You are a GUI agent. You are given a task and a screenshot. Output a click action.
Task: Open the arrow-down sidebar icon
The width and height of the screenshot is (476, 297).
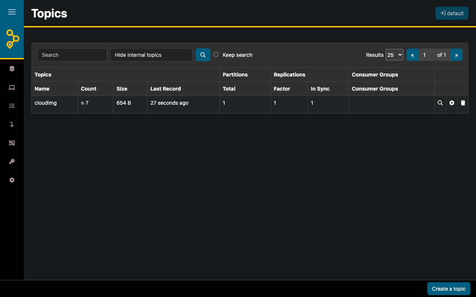click(x=12, y=124)
